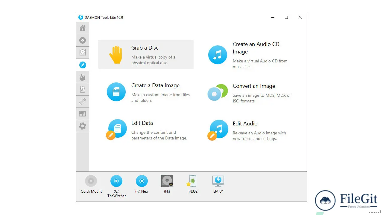Click the yellow Grab a Disc hand icon
This screenshot has width=383, height=215.
116,55
